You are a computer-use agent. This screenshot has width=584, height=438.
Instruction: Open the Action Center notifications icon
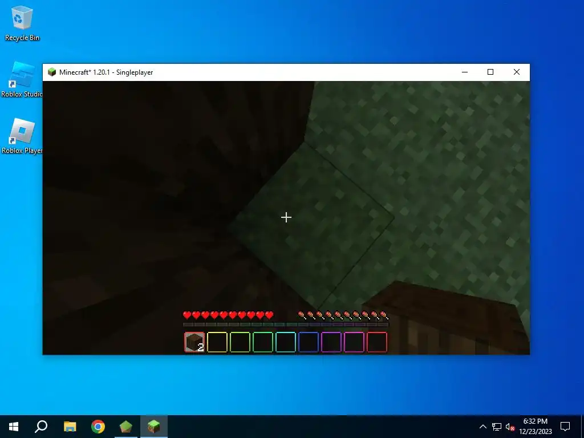(565, 427)
